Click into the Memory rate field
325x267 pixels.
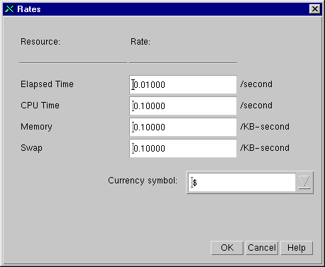point(183,127)
